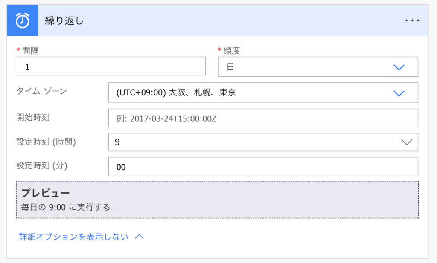Click the 設定時刻 (時間) label
The height and width of the screenshot is (263, 437).
tap(46, 142)
